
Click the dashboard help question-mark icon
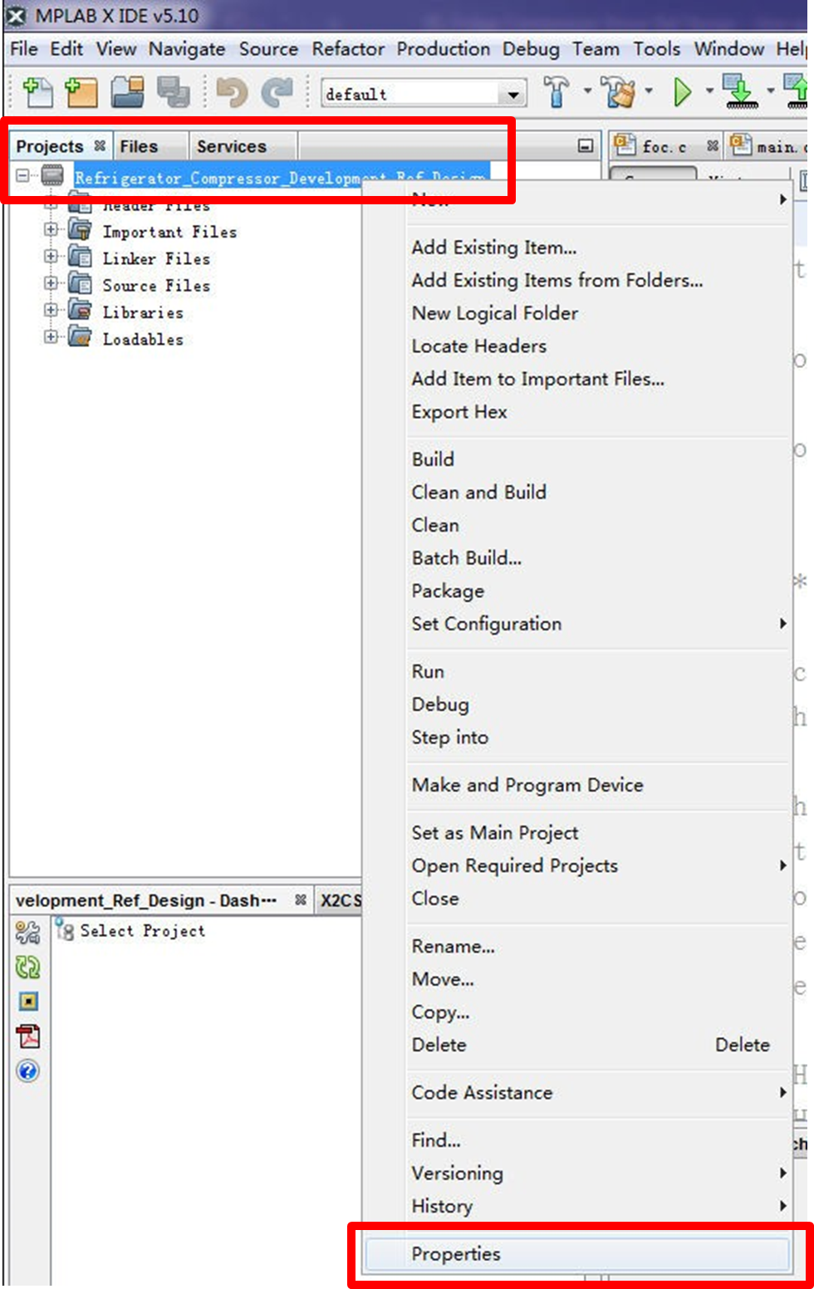28,1071
